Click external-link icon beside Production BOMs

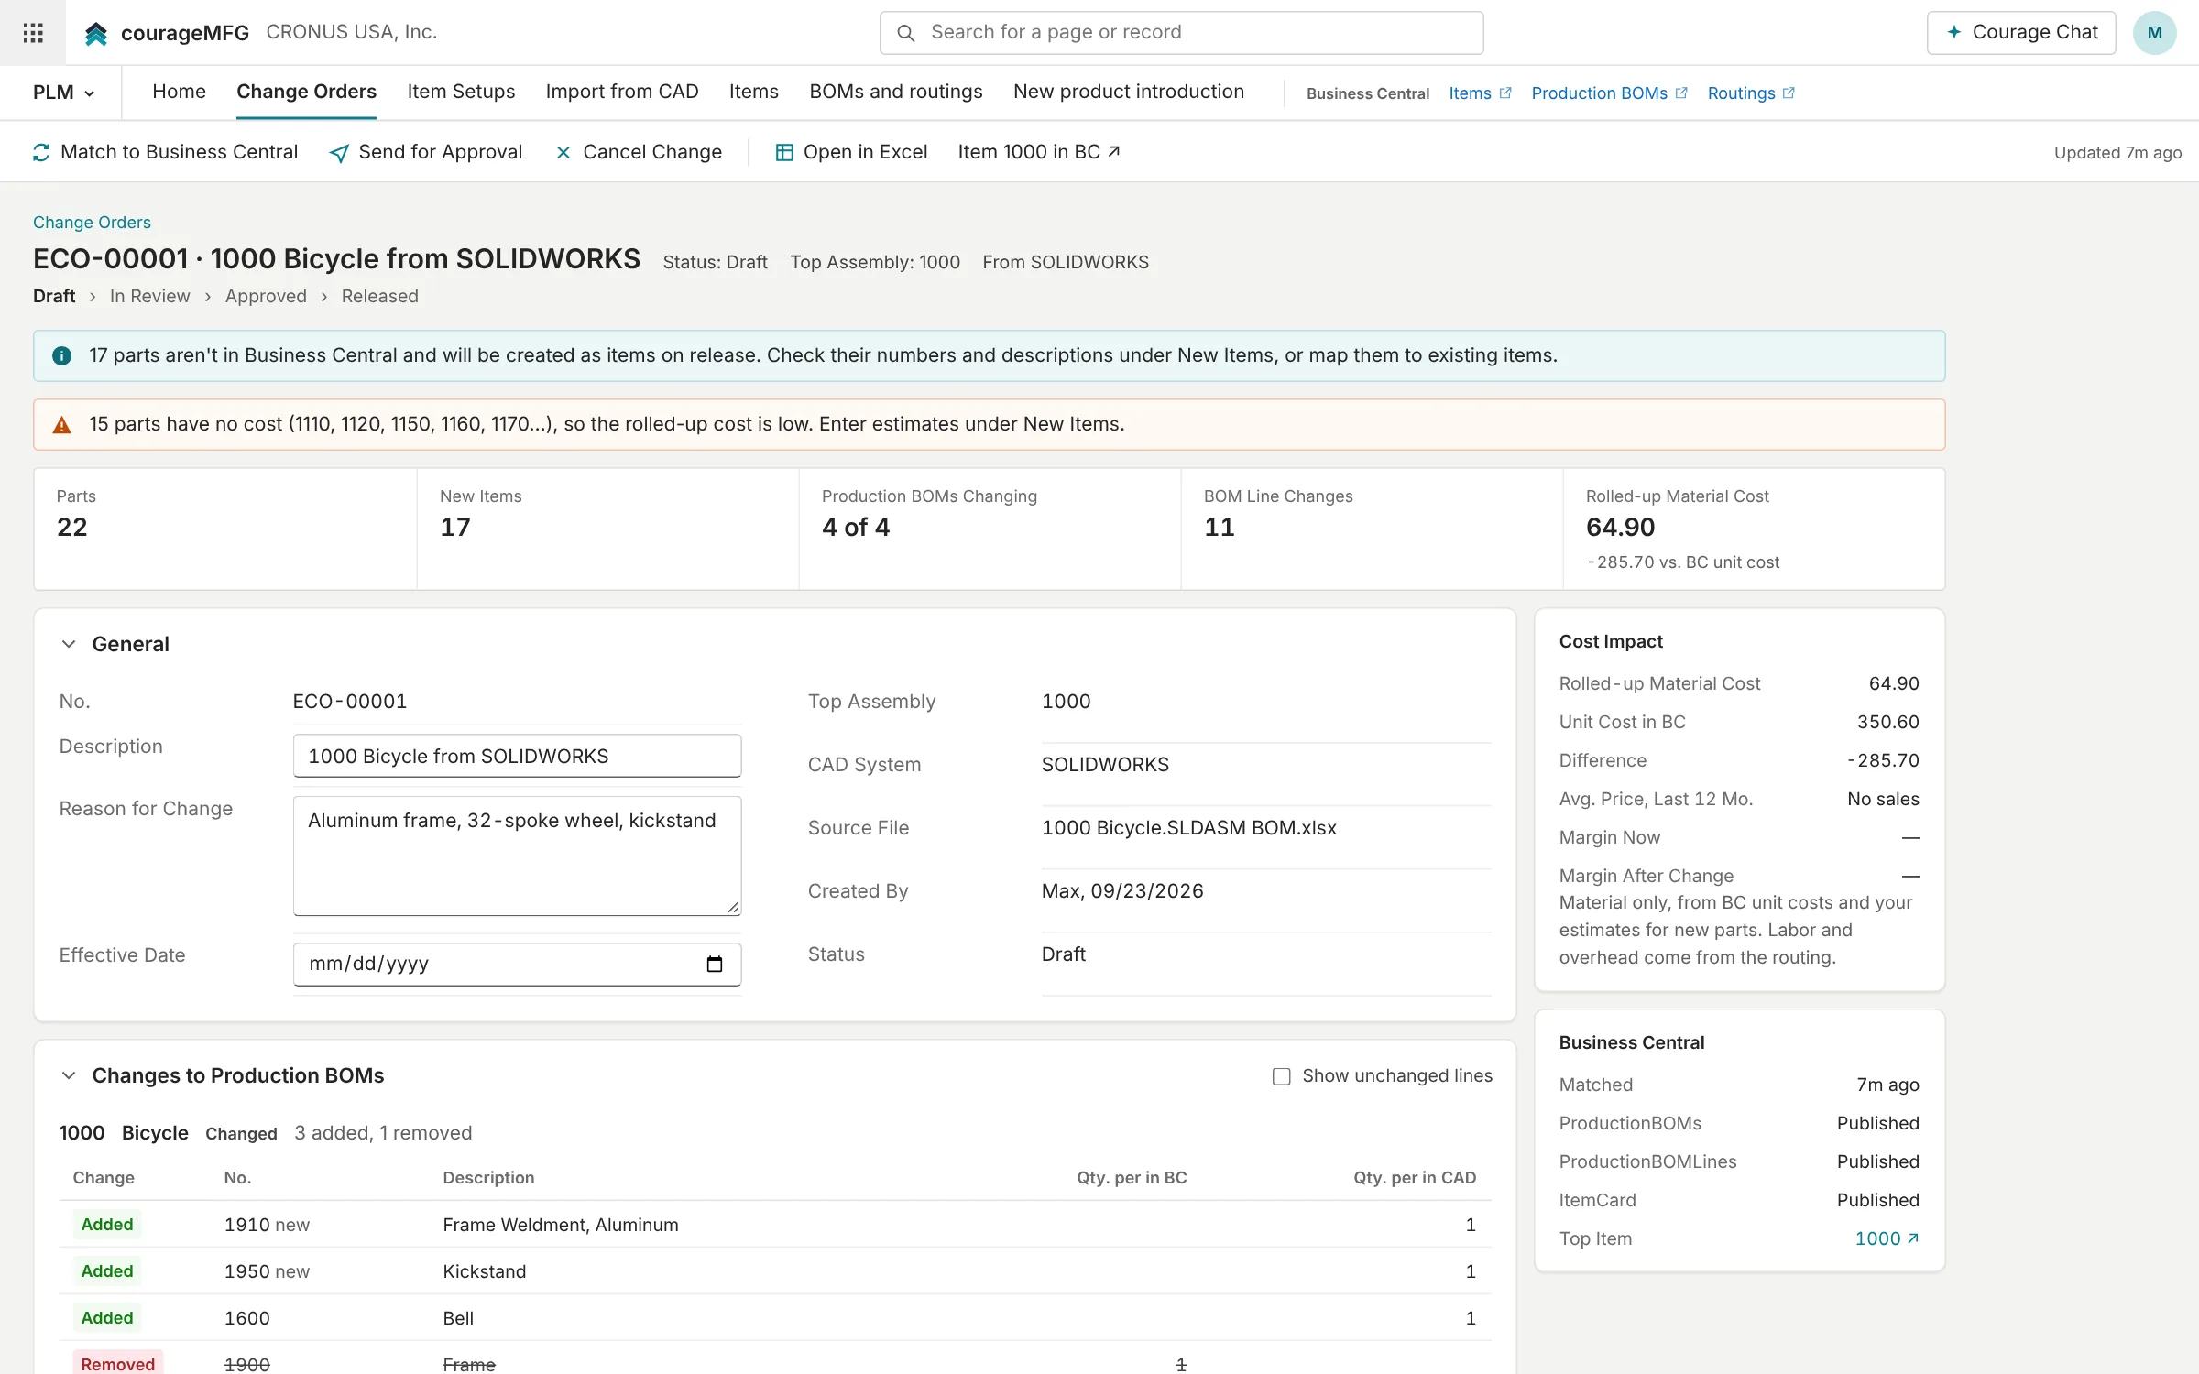pyautogui.click(x=1681, y=93)
